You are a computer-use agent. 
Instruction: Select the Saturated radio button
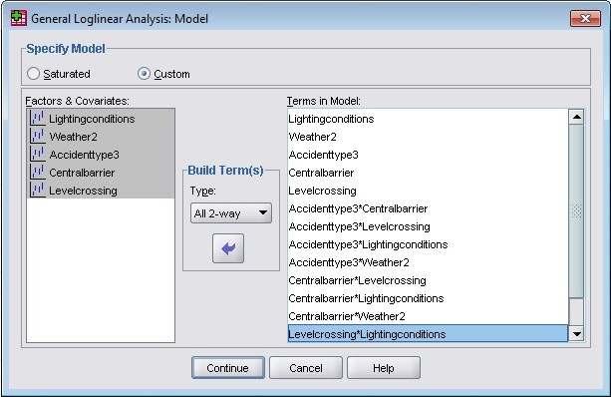pyautogui.click(x=33, y=74)
